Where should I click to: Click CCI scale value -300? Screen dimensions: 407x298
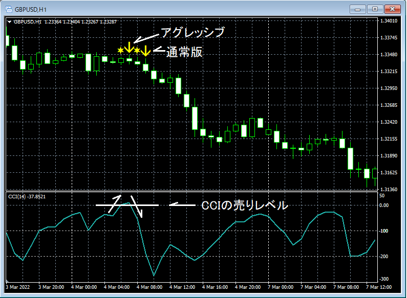coord(383,279)
